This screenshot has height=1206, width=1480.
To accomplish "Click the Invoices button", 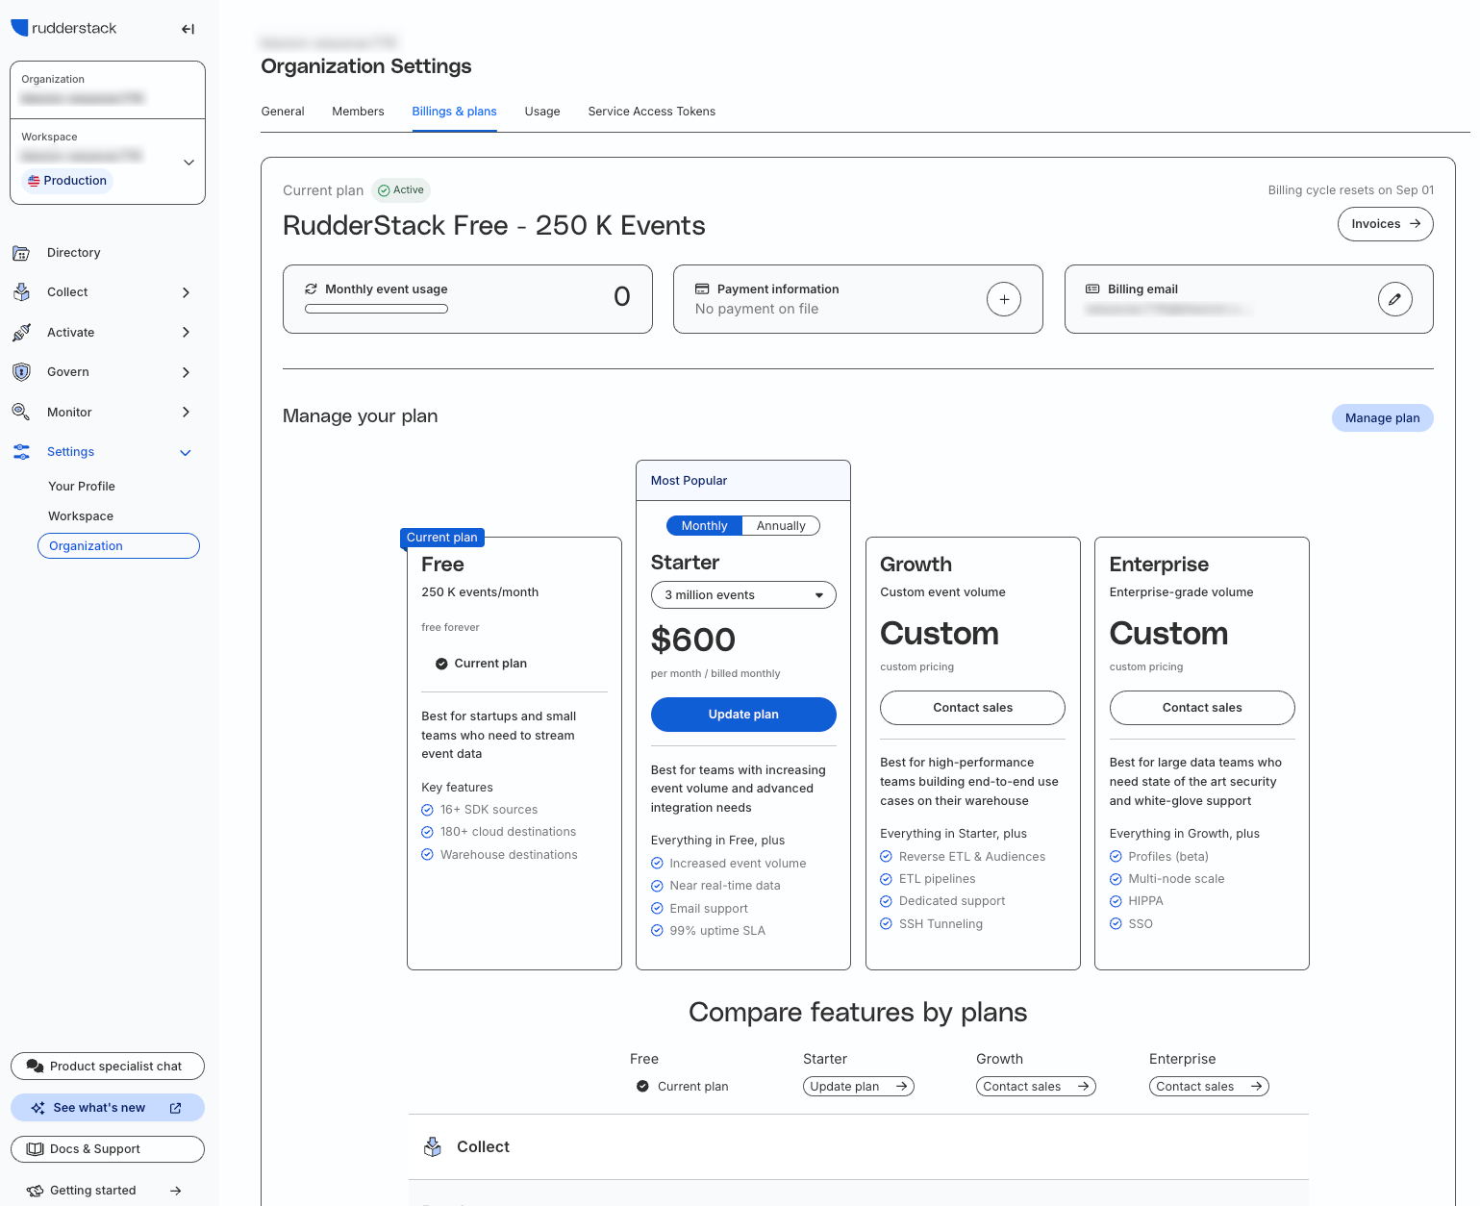I will [x=1386, y=224].
